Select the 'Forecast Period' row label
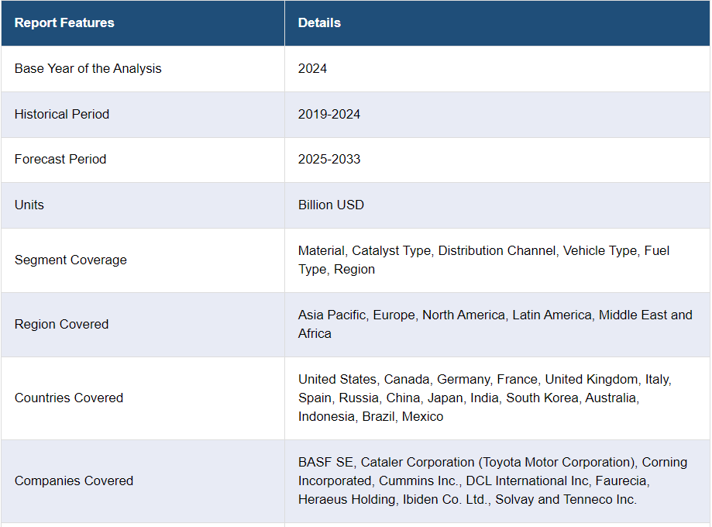The image size is (712, 527). [60, 159]
